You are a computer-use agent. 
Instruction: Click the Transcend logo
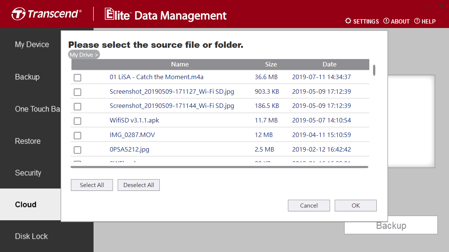pos(46,14)
